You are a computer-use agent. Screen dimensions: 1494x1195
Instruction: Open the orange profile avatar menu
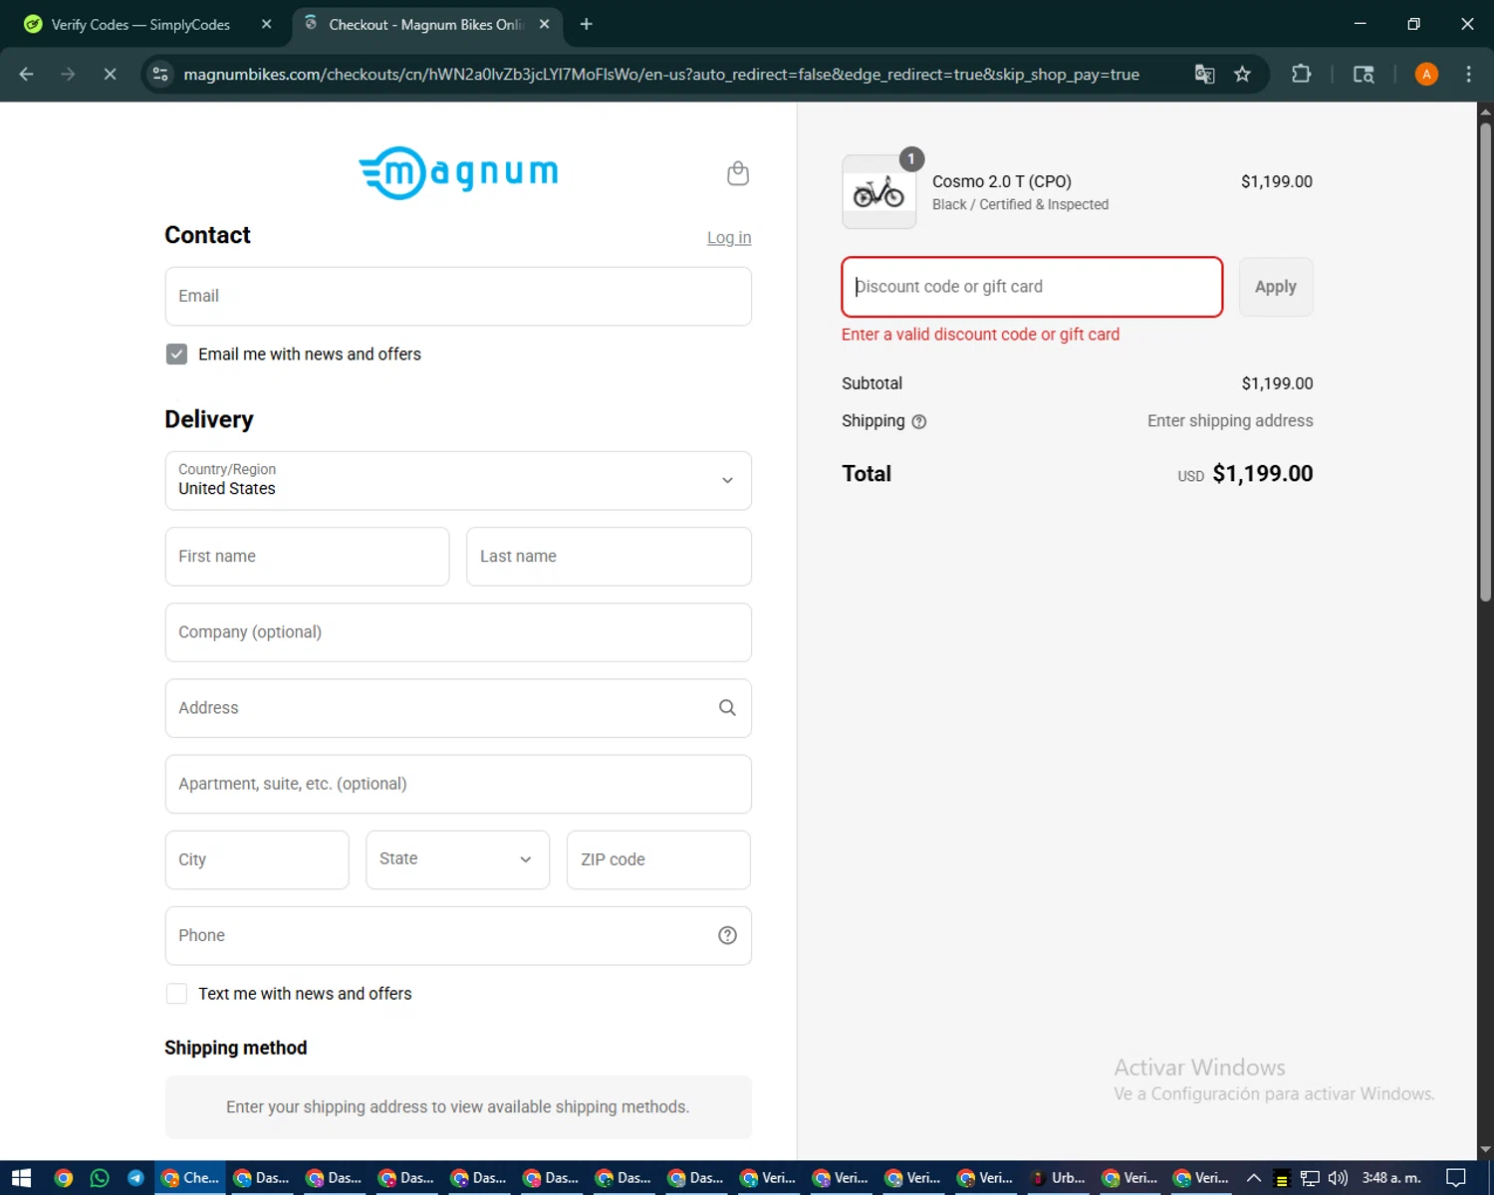1426,74
